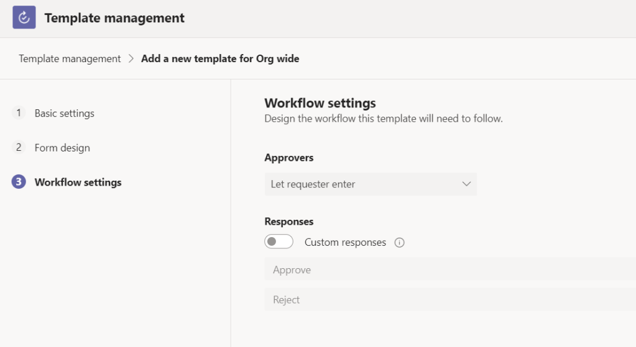Click the Custom responses info icon
This screenshot has width=636, height=347.
point(400,243)
